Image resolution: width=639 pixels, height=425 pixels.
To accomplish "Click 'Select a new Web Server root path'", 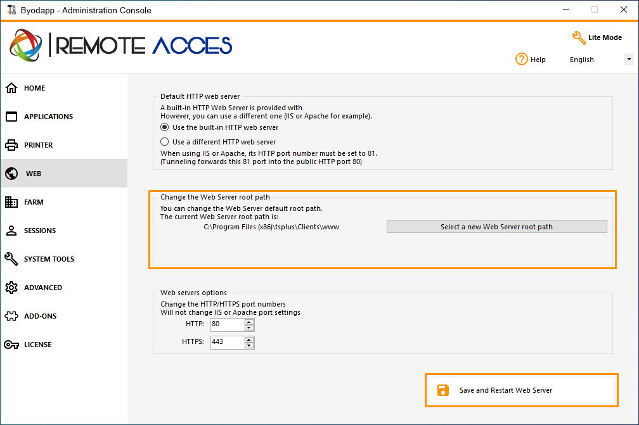I will 497,227.
